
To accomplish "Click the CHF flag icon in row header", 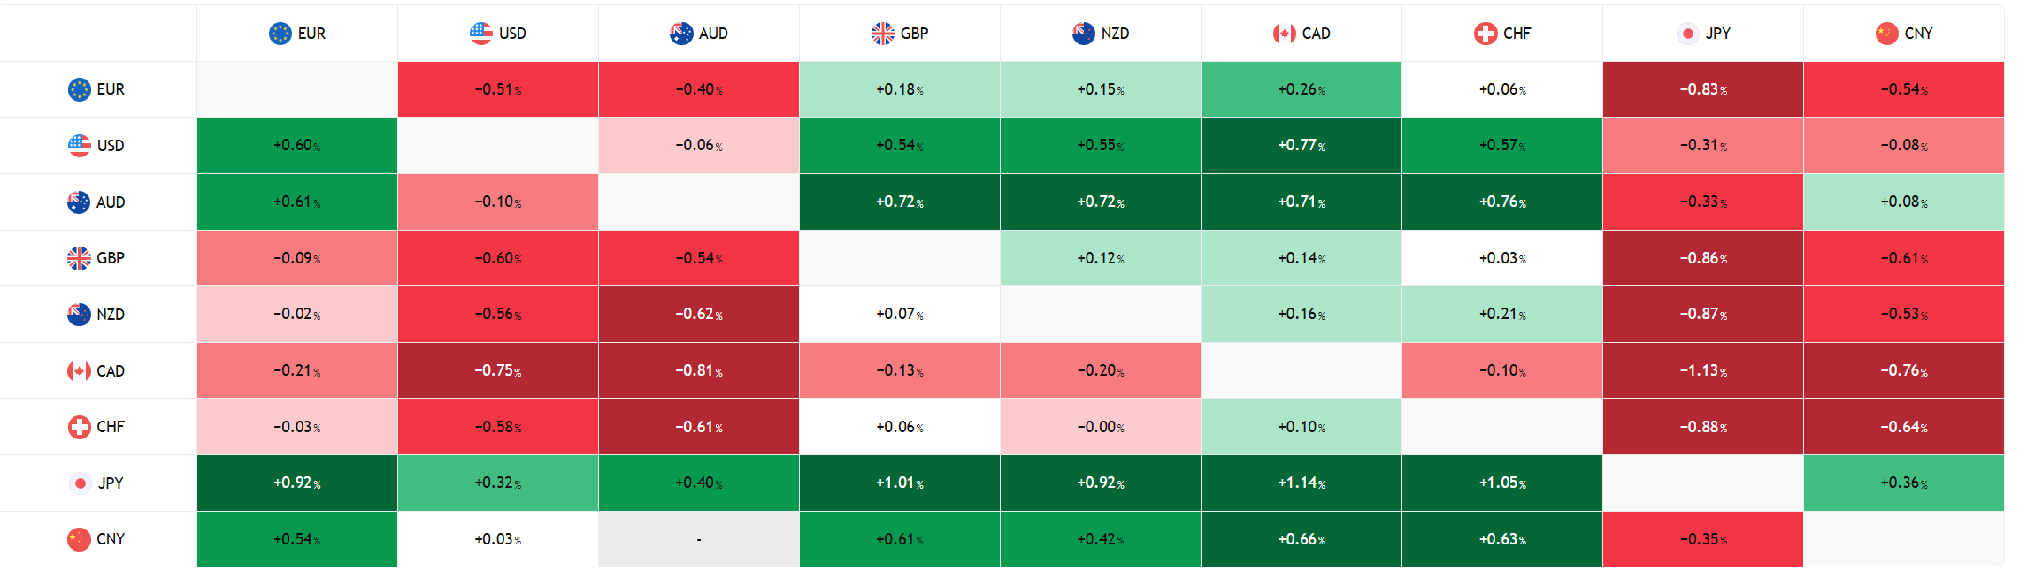I will pos(79,427).
